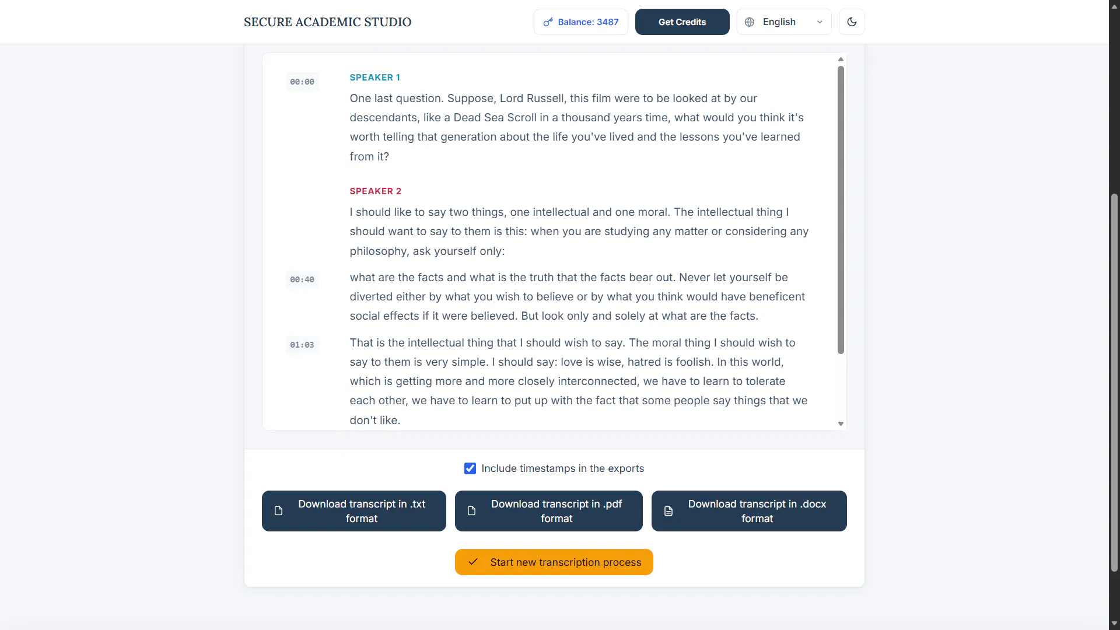Viewport: 1120px width, 630px height.
Task: Click file icon on .pdf download button
Action: [471, 510]
